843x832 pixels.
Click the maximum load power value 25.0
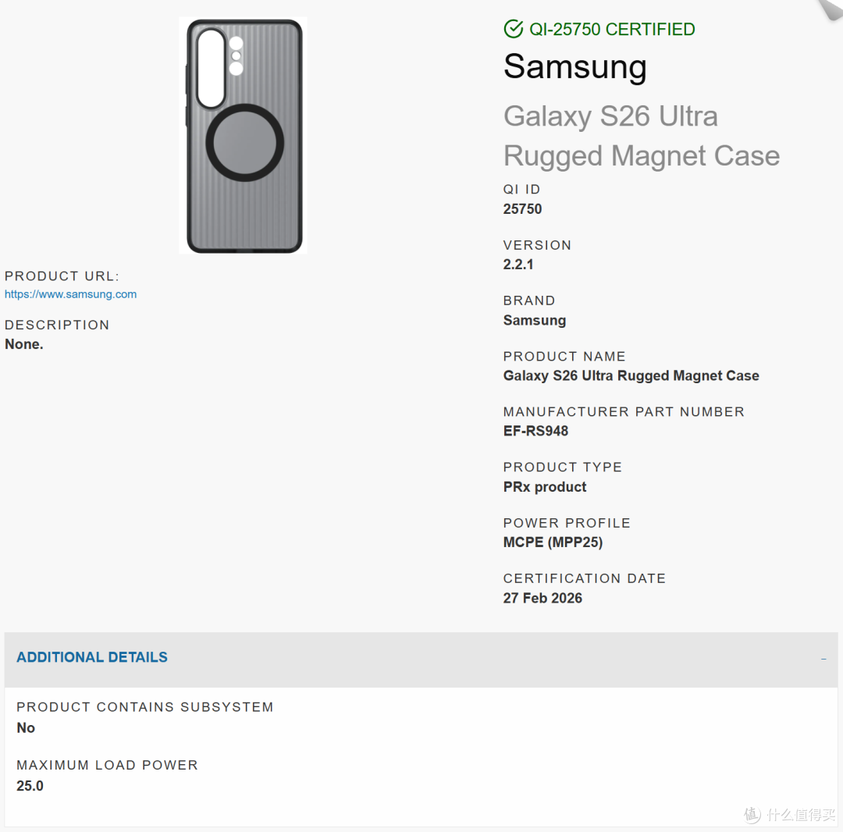click(x=30, y=786)
